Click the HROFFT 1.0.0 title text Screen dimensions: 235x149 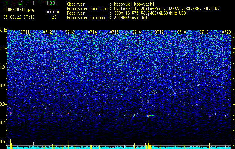point(29,3)
